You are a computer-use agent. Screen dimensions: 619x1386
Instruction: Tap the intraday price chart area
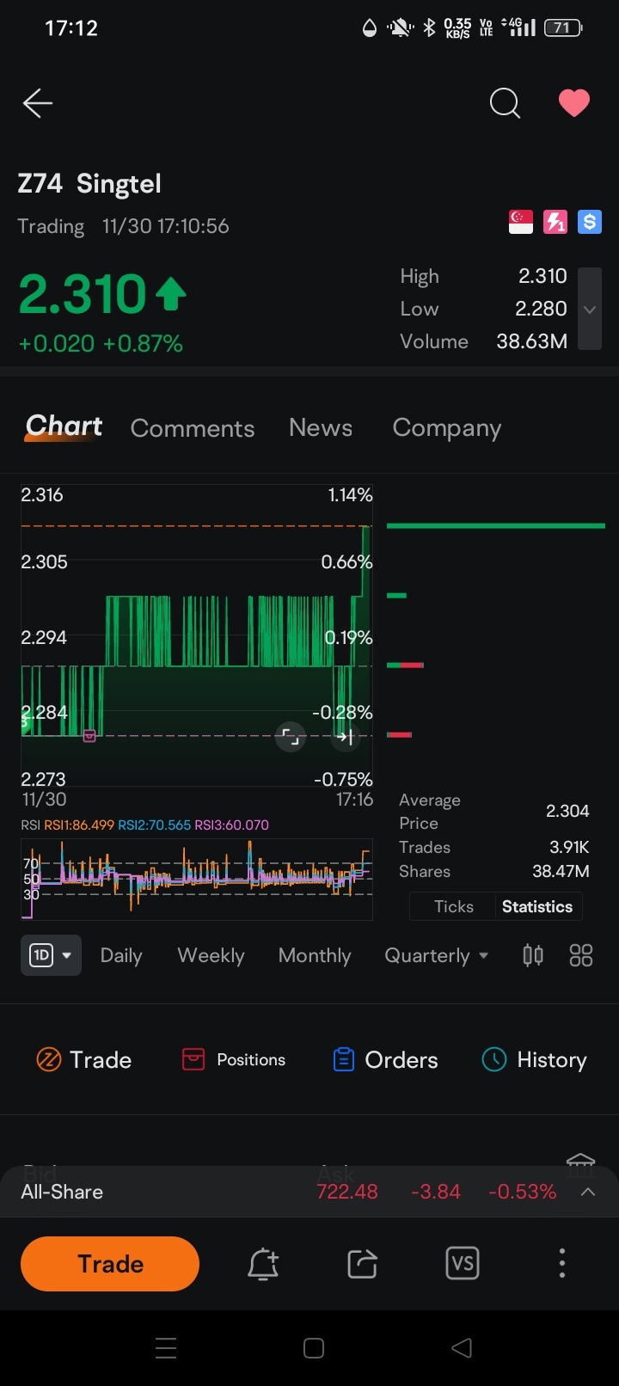[x=197, y=636]
